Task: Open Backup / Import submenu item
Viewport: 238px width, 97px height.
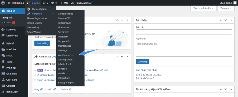Action: 66,83
